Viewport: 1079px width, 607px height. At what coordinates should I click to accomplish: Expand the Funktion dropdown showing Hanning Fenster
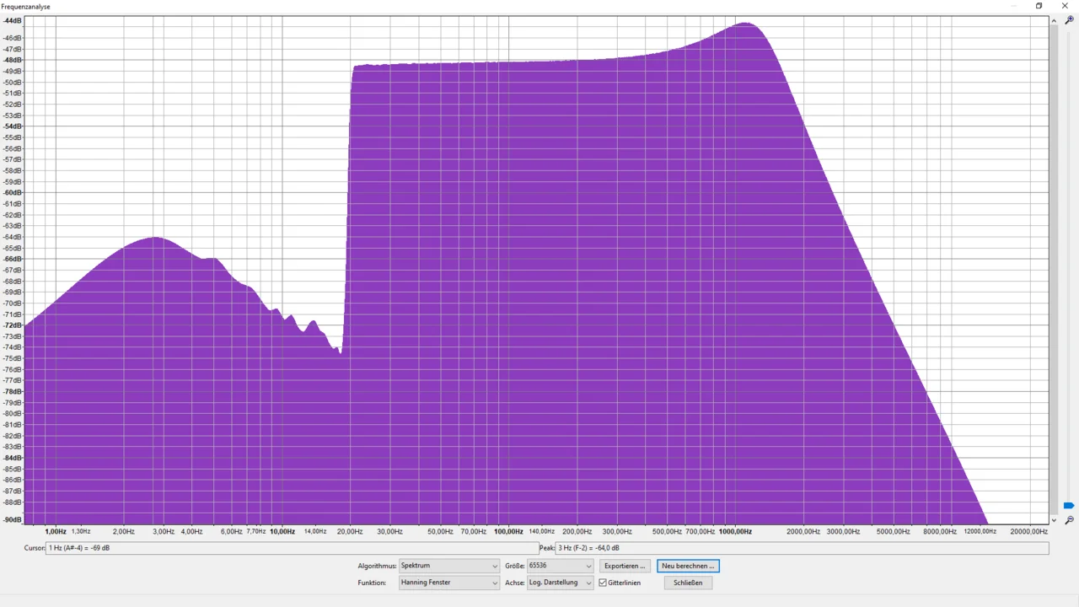[x=448, y=583]
